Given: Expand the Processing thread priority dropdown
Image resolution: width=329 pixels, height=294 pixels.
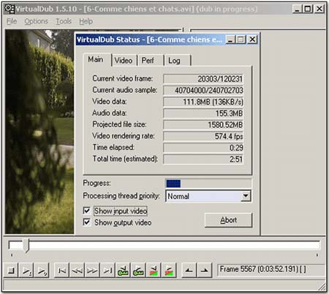Looking at the screenshot, I should [x=246, y=196].
